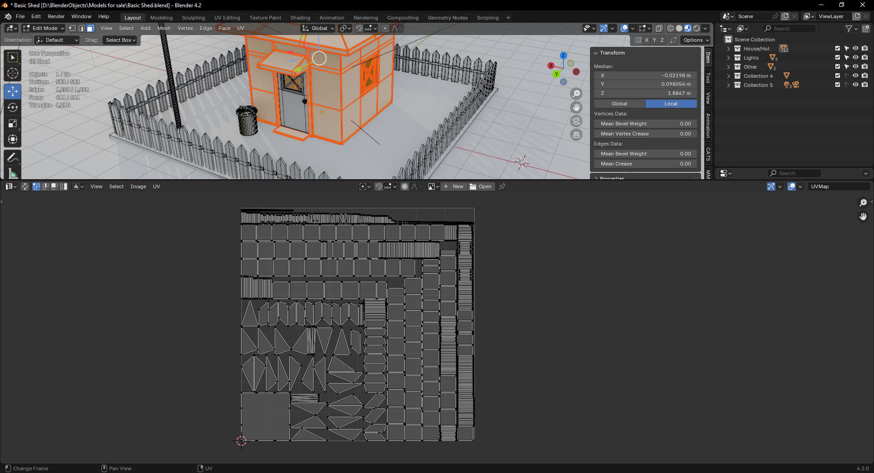The image size is (874, 473).
Task: Click the New image button
Action: click(x=453, y=186)
